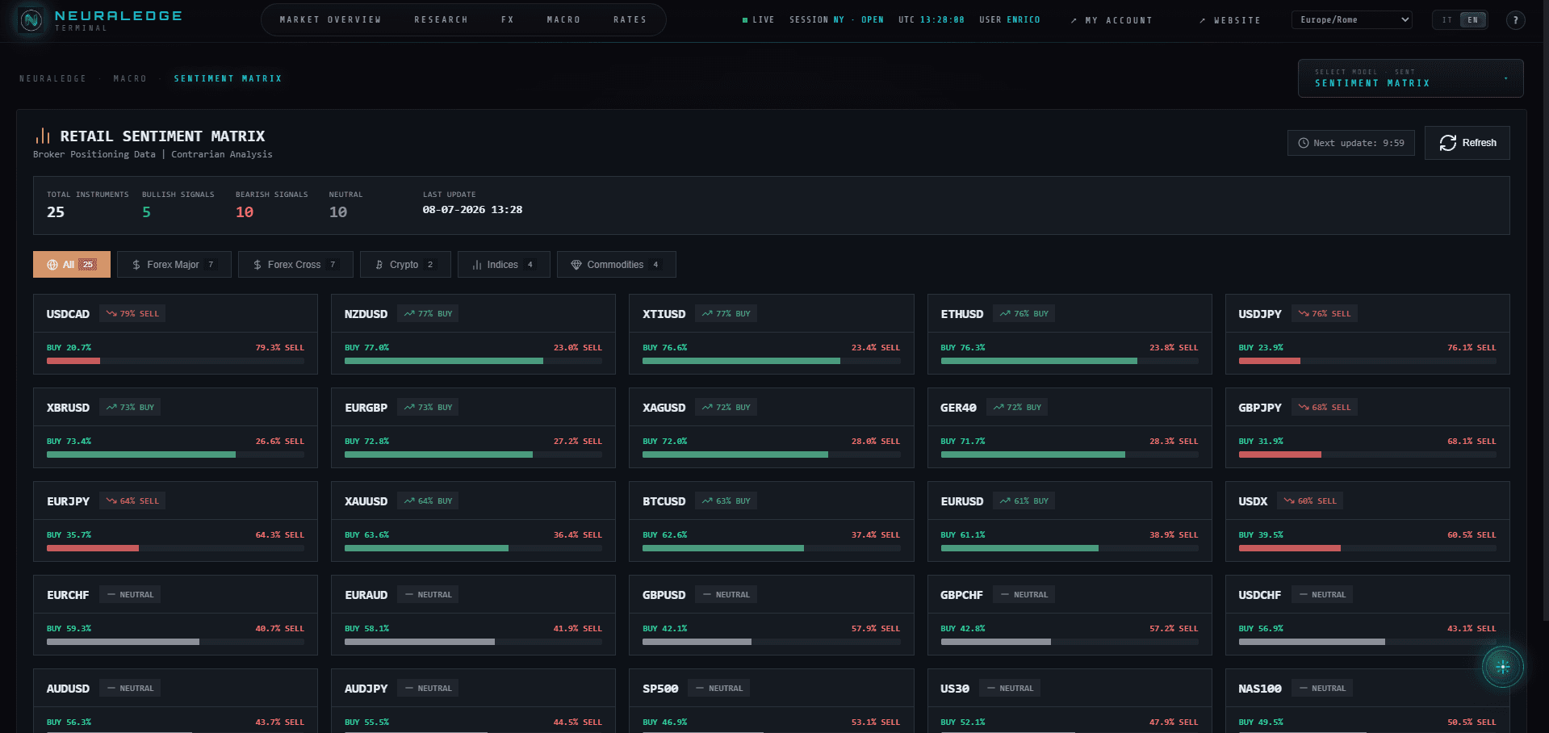This screenshot has width=1549, height=733.
Task: Click the neutral dash icon on EURCHF badge
Action: pyautogui.click(x=111, y=594)
